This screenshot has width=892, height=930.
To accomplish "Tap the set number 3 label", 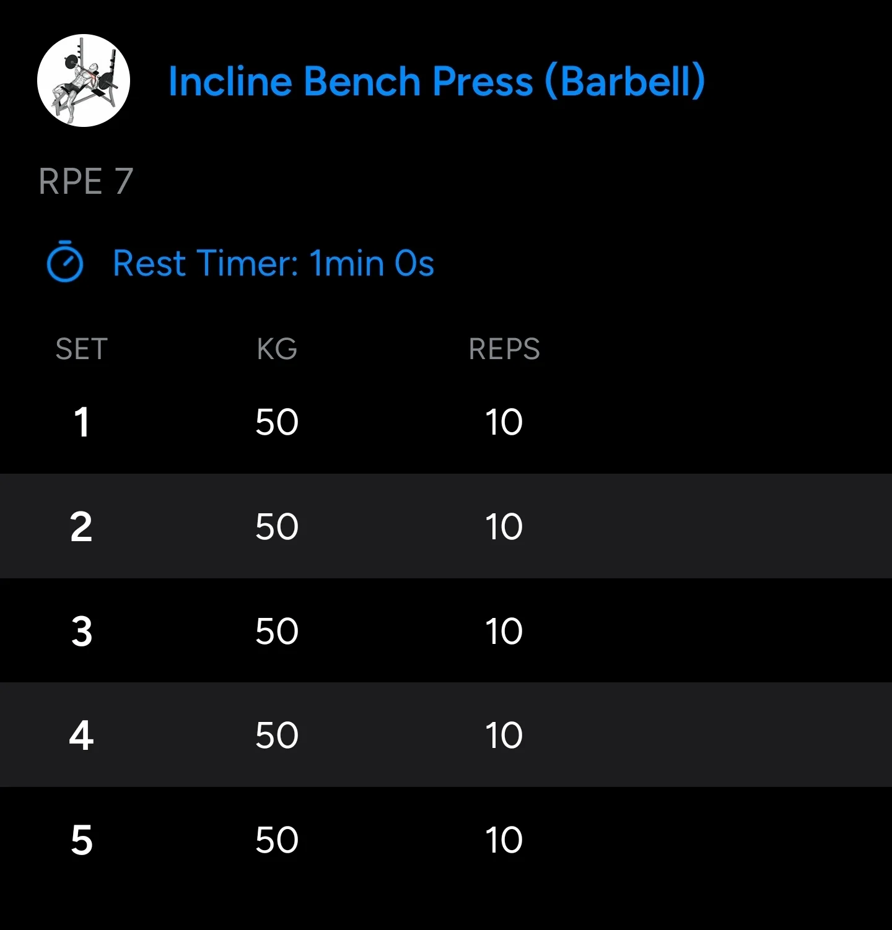I will click(x=81, y=632).
